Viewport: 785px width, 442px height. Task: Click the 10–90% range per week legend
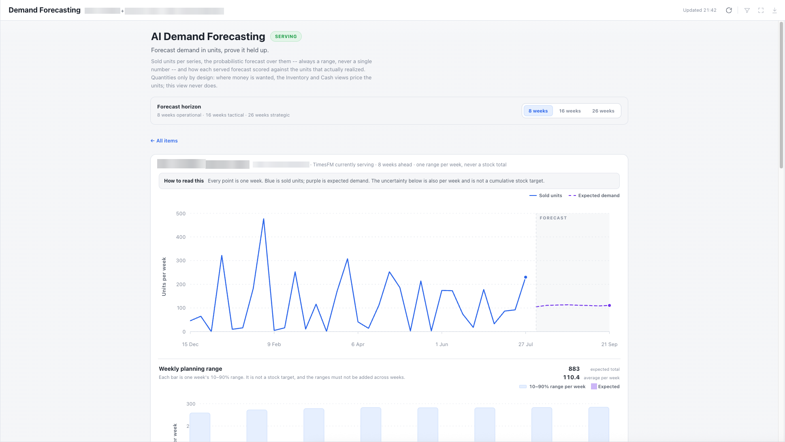[x=552, y=387]
